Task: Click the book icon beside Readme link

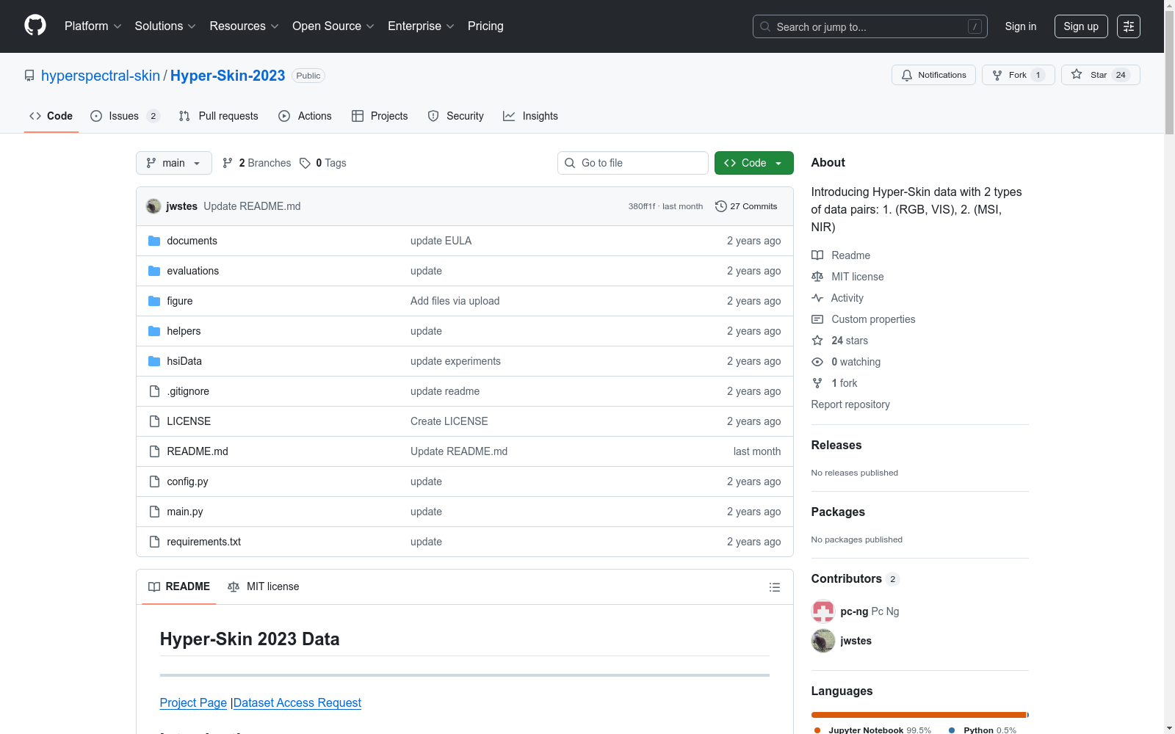Action: tap(817, 255)
